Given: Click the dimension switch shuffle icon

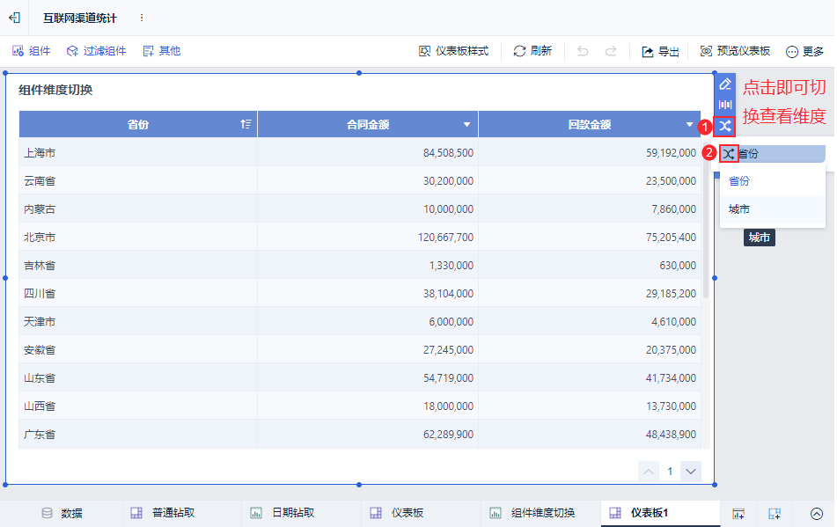Looking at the screenshot, I should [x=725, y=127].
